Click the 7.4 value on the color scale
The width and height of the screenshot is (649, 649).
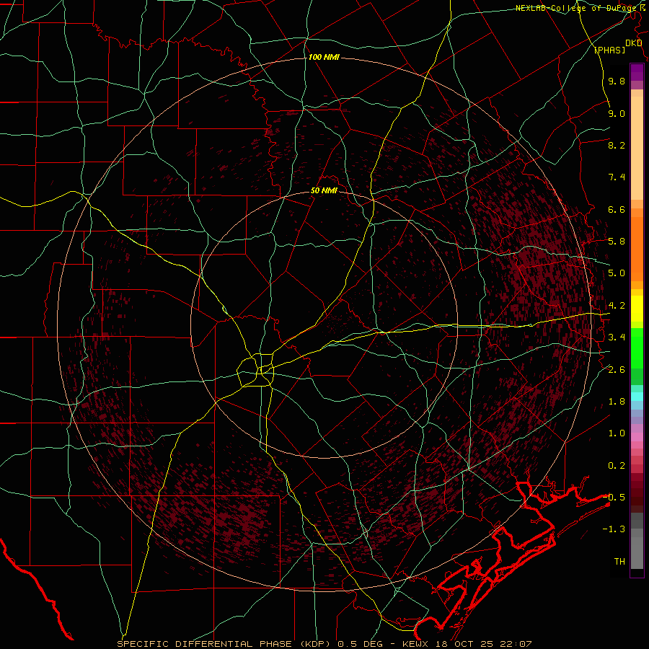[x=617, y=177]
